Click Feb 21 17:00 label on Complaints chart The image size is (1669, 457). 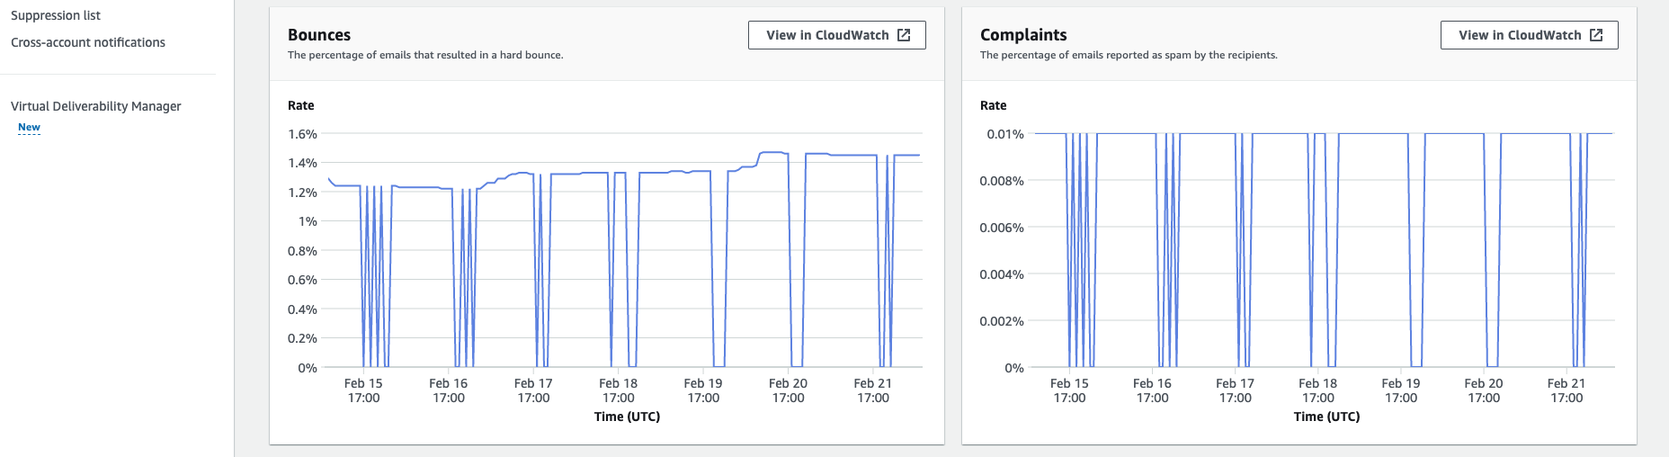(1566, 390)
